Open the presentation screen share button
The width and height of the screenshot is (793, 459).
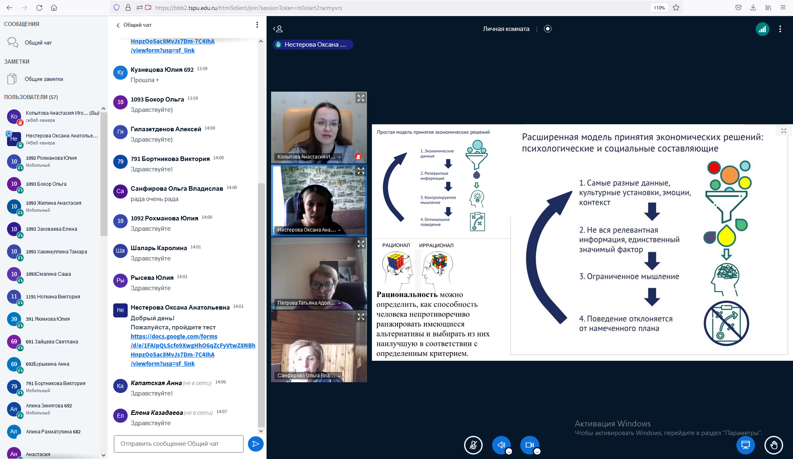click(x=745, y=445)
